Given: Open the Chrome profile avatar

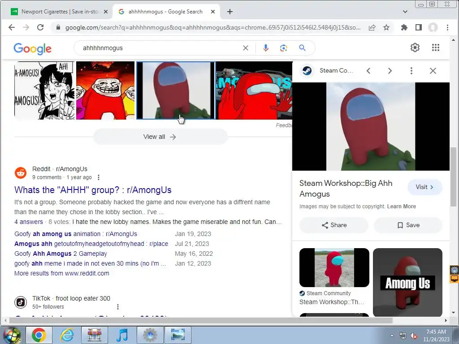Looking at the screenshot, I should coord(433,27).
